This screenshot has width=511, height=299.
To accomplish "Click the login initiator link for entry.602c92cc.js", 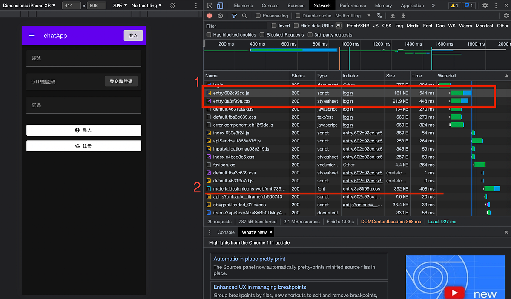I will 347,93.
